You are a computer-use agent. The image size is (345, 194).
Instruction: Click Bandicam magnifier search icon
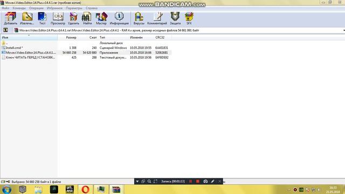point(149,182)
